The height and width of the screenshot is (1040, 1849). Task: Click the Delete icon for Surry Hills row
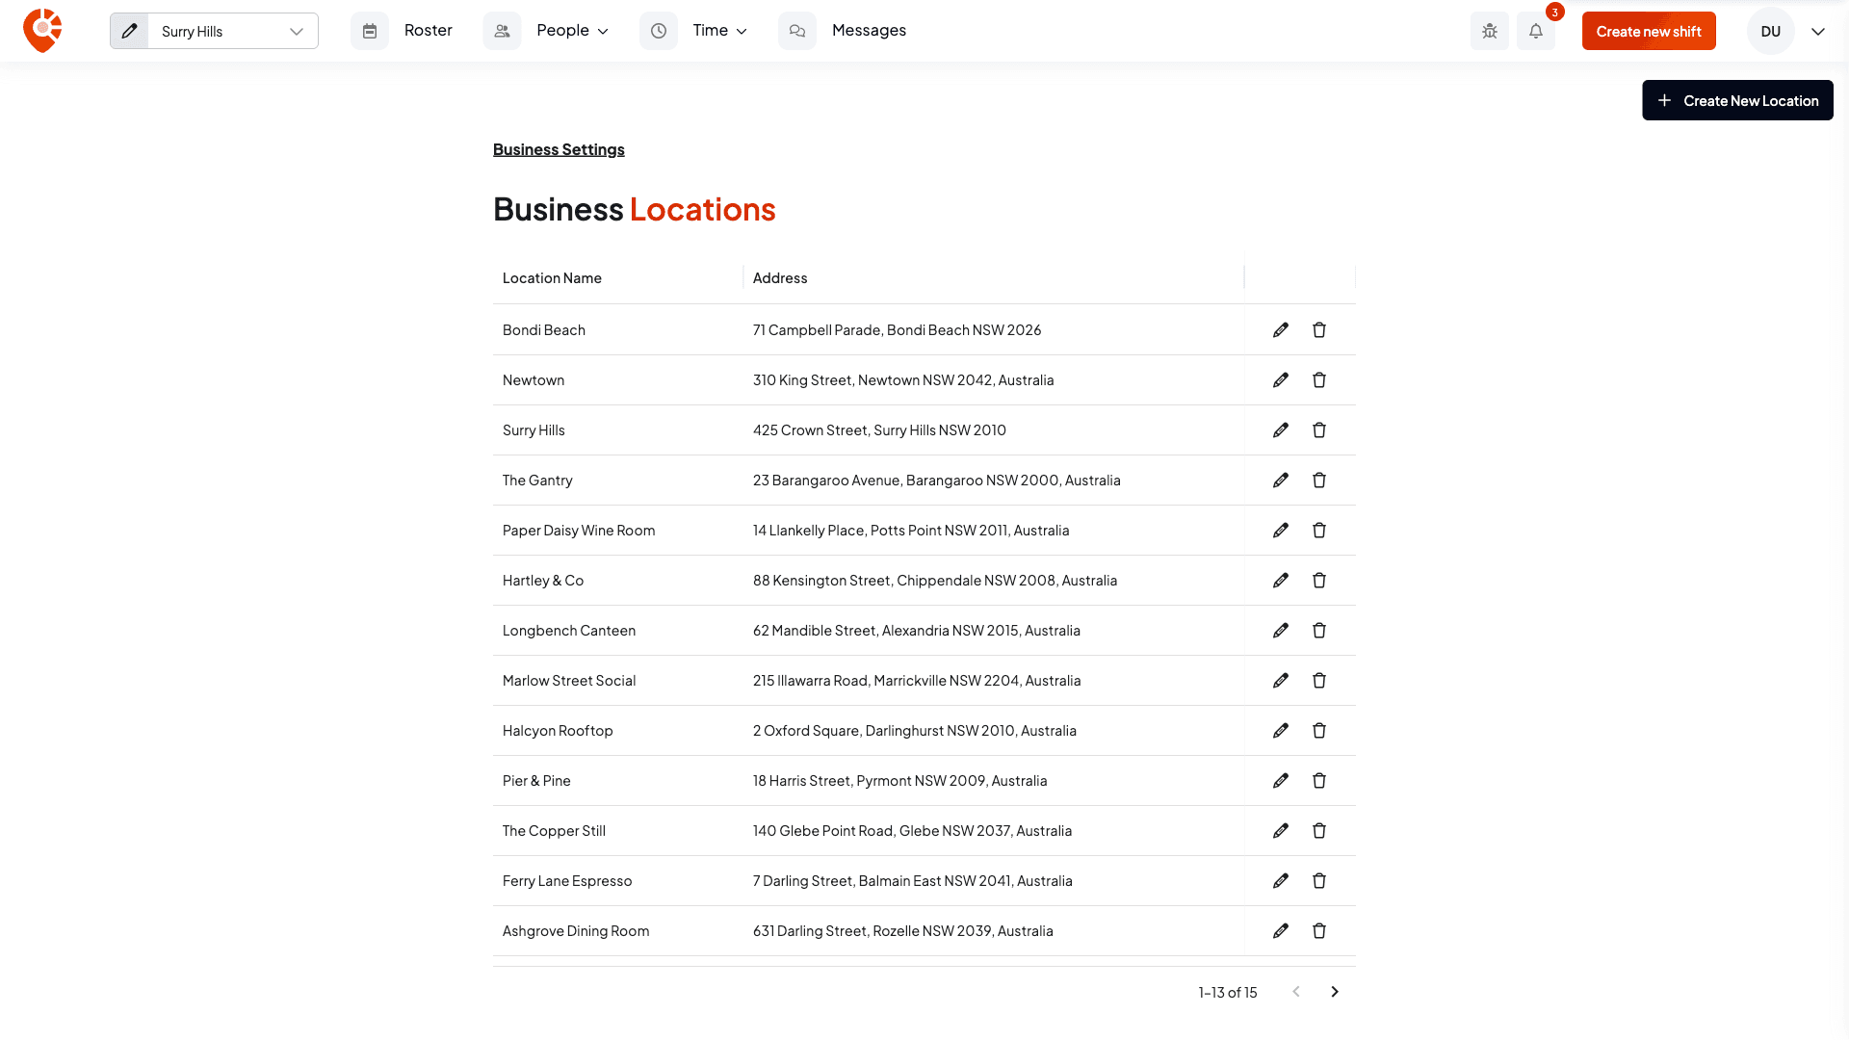pos(1319,430)
